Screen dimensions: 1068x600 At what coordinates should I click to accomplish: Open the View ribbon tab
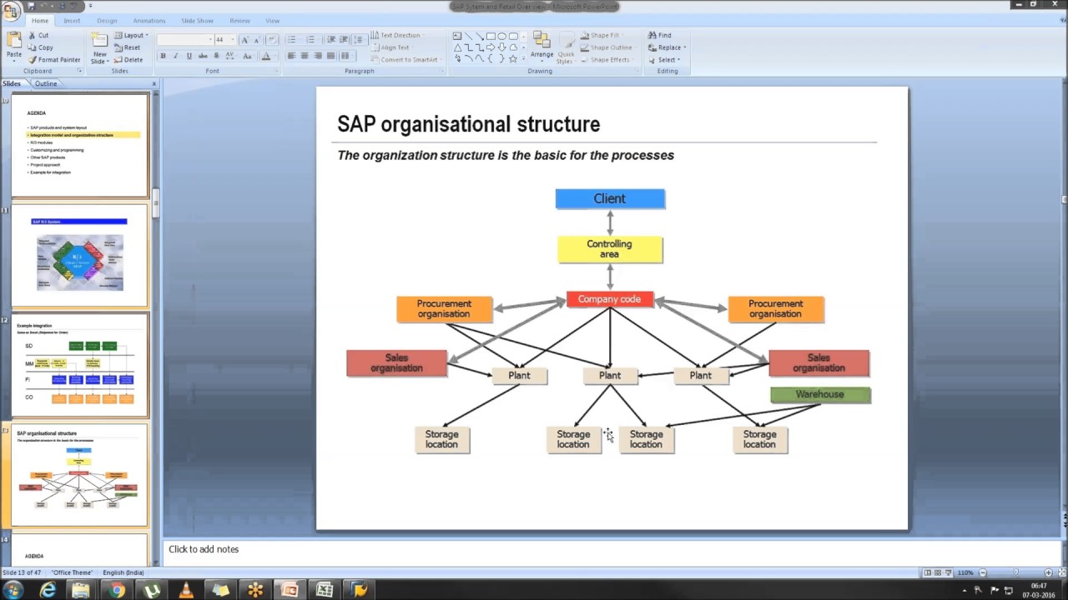tap(272, 21)
